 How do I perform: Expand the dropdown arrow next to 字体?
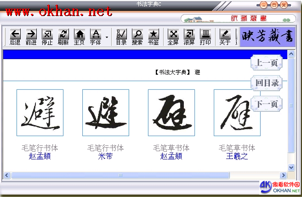[x=107, y=37]
